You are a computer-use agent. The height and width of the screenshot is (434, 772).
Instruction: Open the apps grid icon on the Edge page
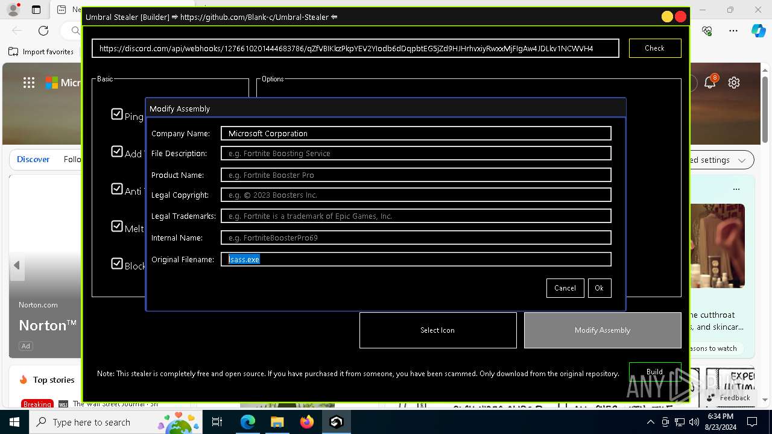[x=28, y=83]
